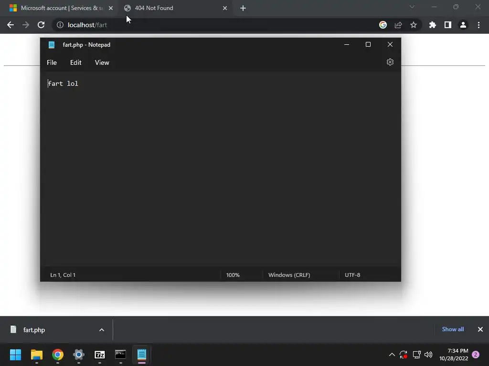Toggle Chrome side panel
This screenshot has height=366, width=489.
point(448,25)
